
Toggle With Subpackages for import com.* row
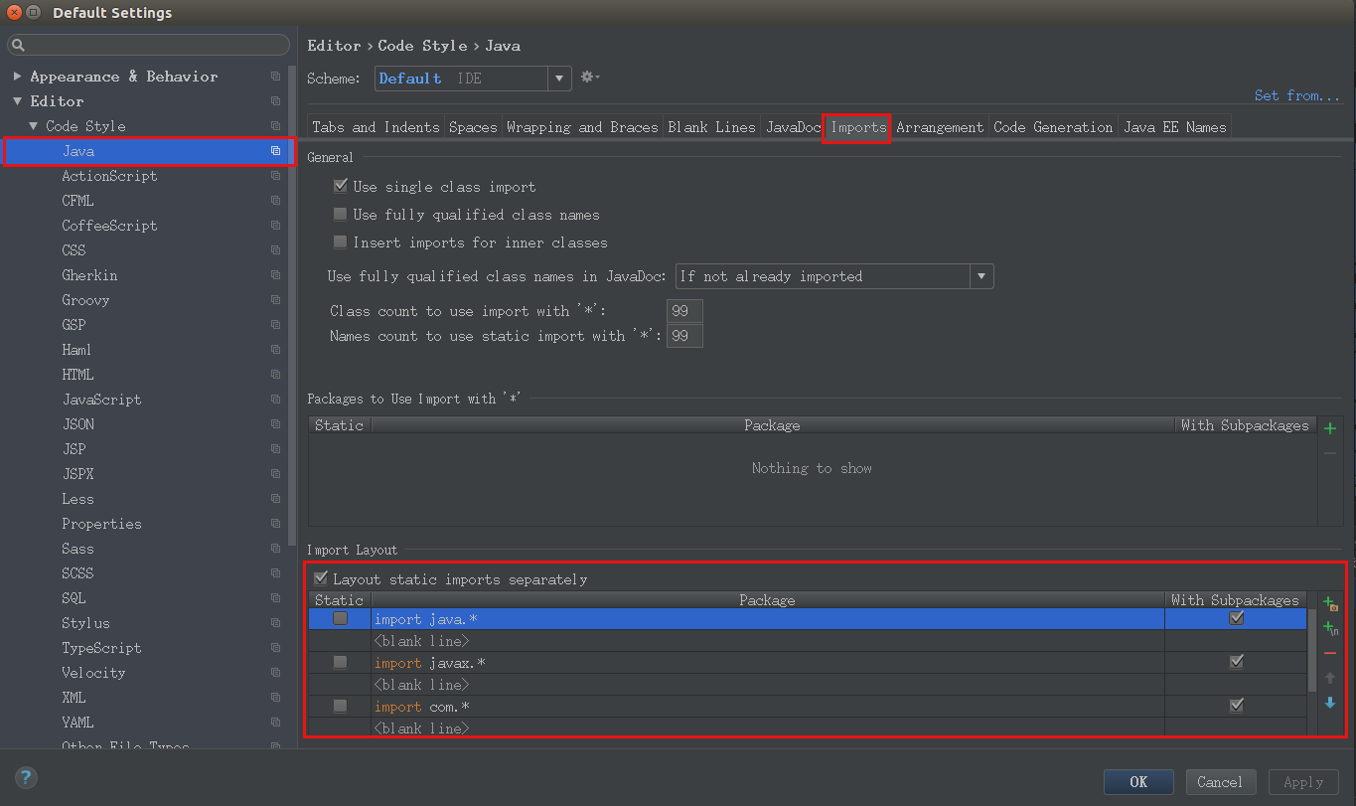click(x=1236, y=706)
